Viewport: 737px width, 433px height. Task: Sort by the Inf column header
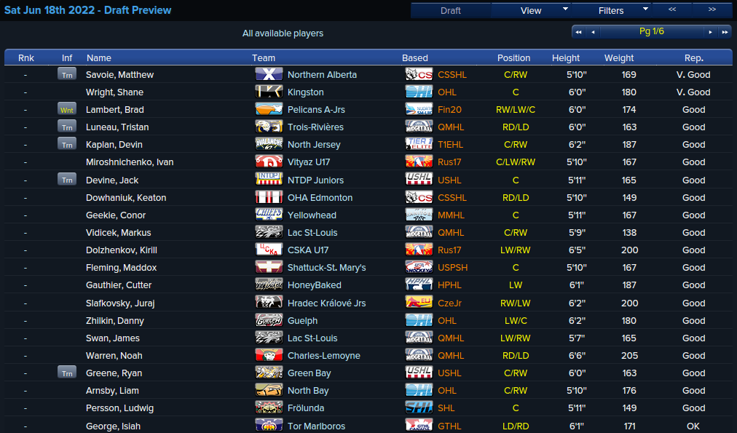tap(67, 57)
